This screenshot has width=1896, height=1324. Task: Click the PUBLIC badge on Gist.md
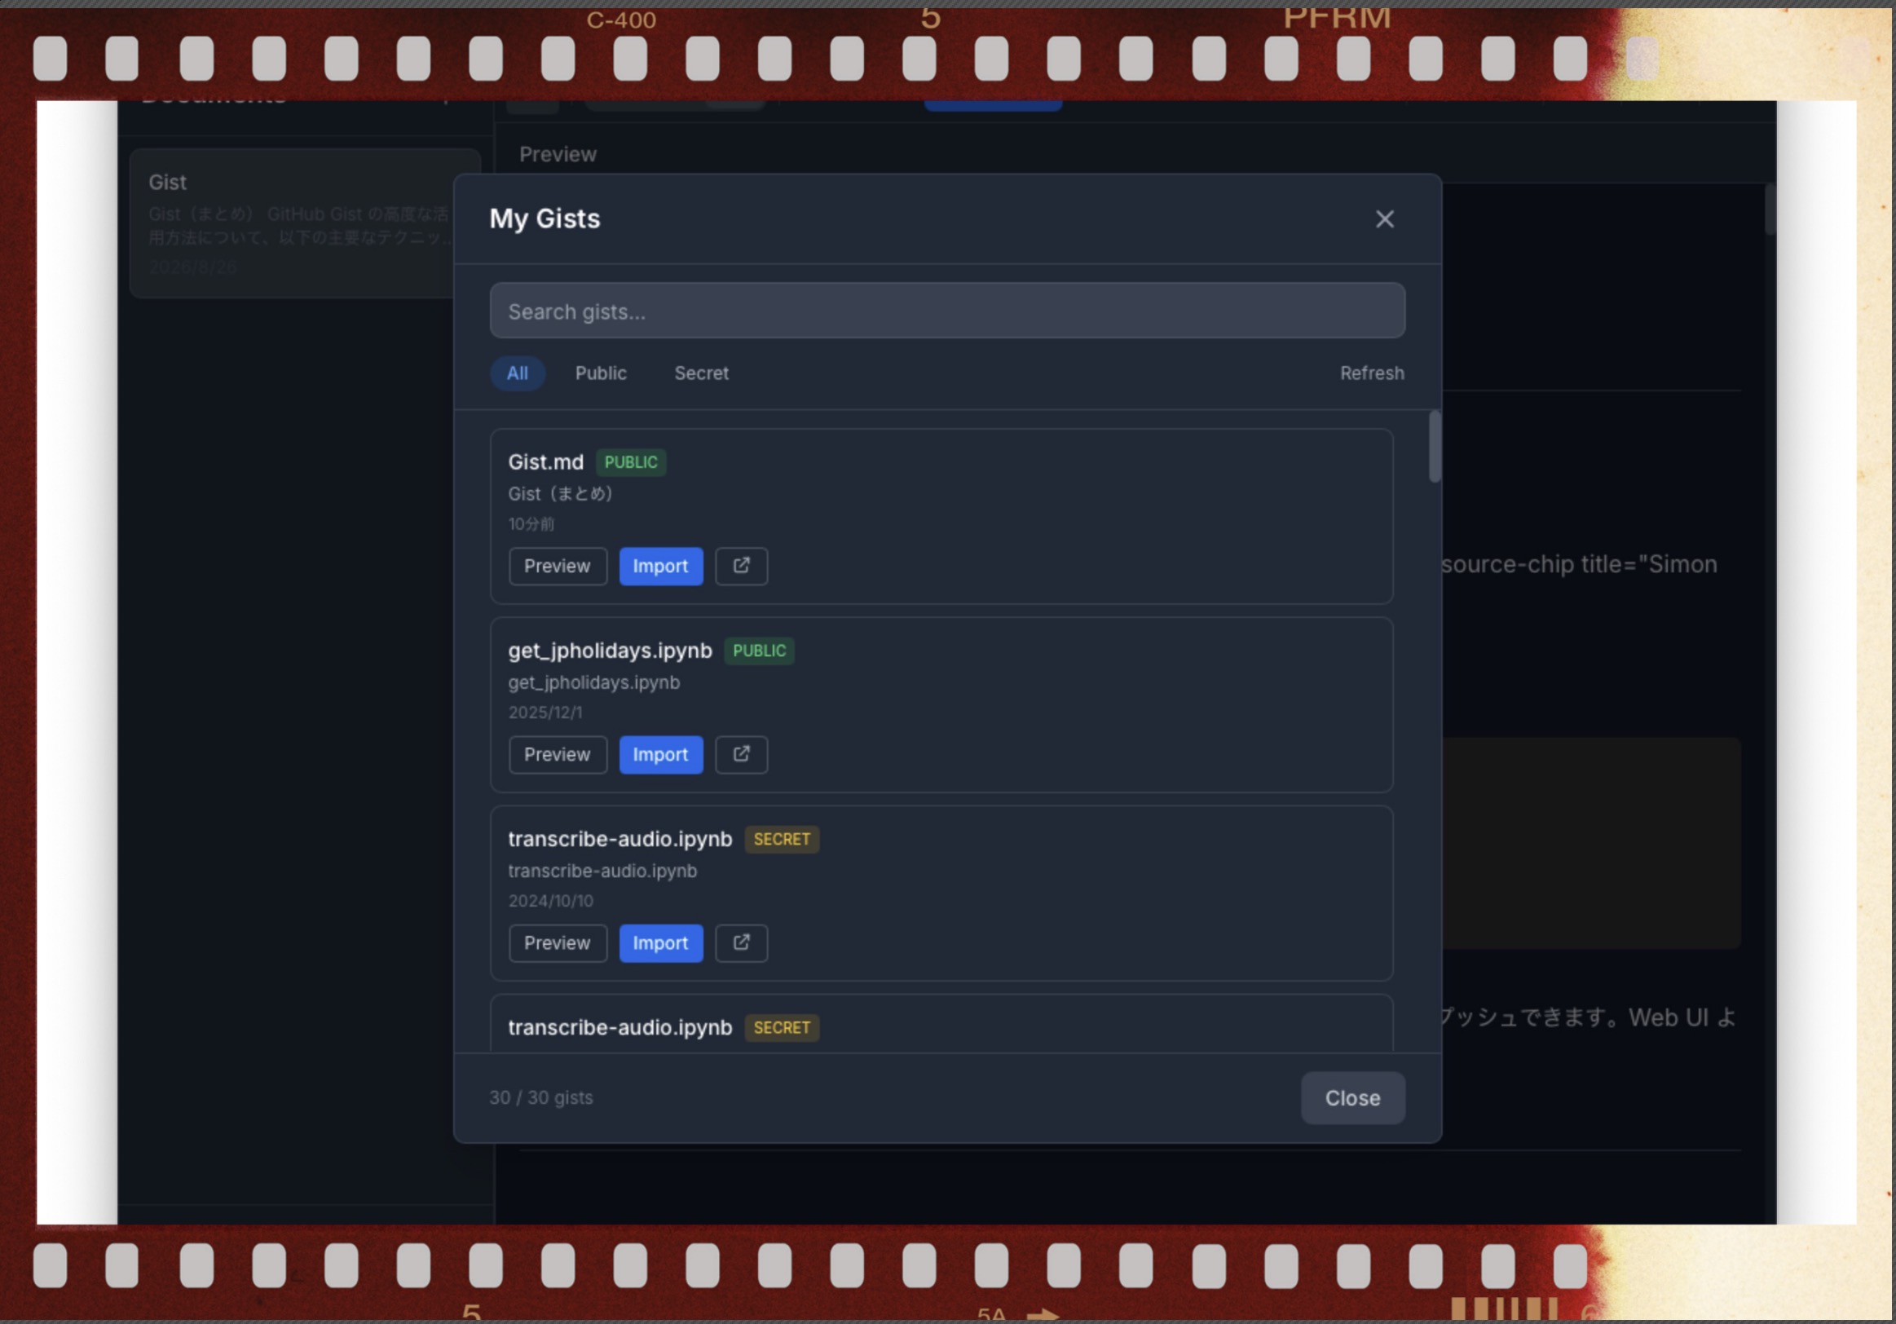pyautogui.click(x=631, y=461)
